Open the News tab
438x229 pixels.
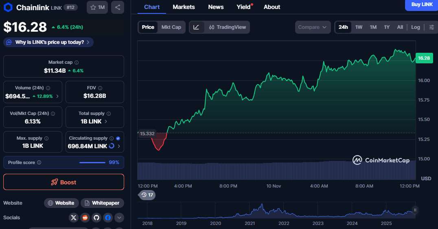[x=216, y=7]
